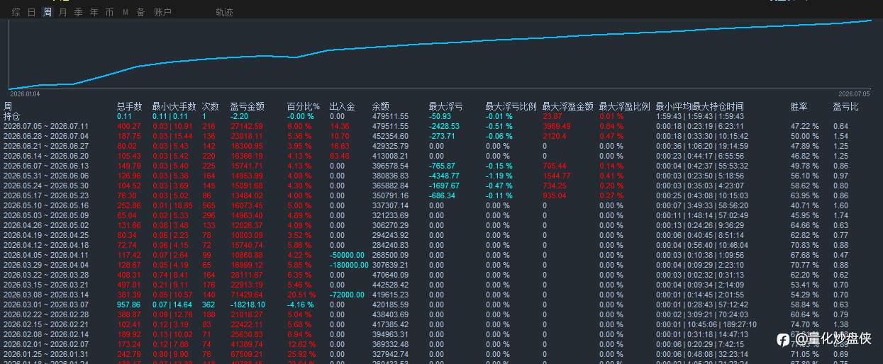
Task: Switch to the 综 summary tab
Action: (16, 12)
